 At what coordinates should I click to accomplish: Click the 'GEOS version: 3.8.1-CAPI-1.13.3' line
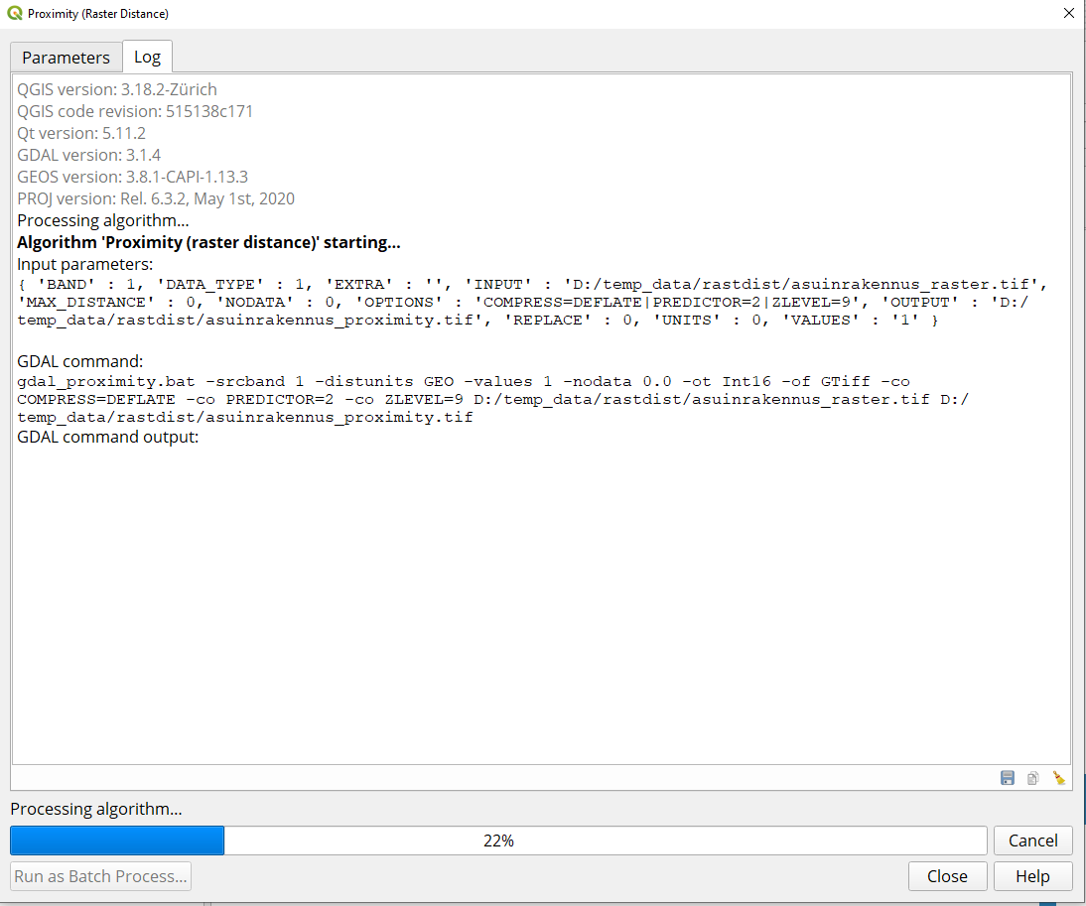pos(132,177)
